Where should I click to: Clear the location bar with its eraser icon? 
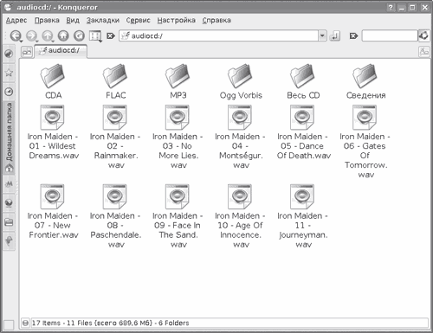(x=111, y=36)
